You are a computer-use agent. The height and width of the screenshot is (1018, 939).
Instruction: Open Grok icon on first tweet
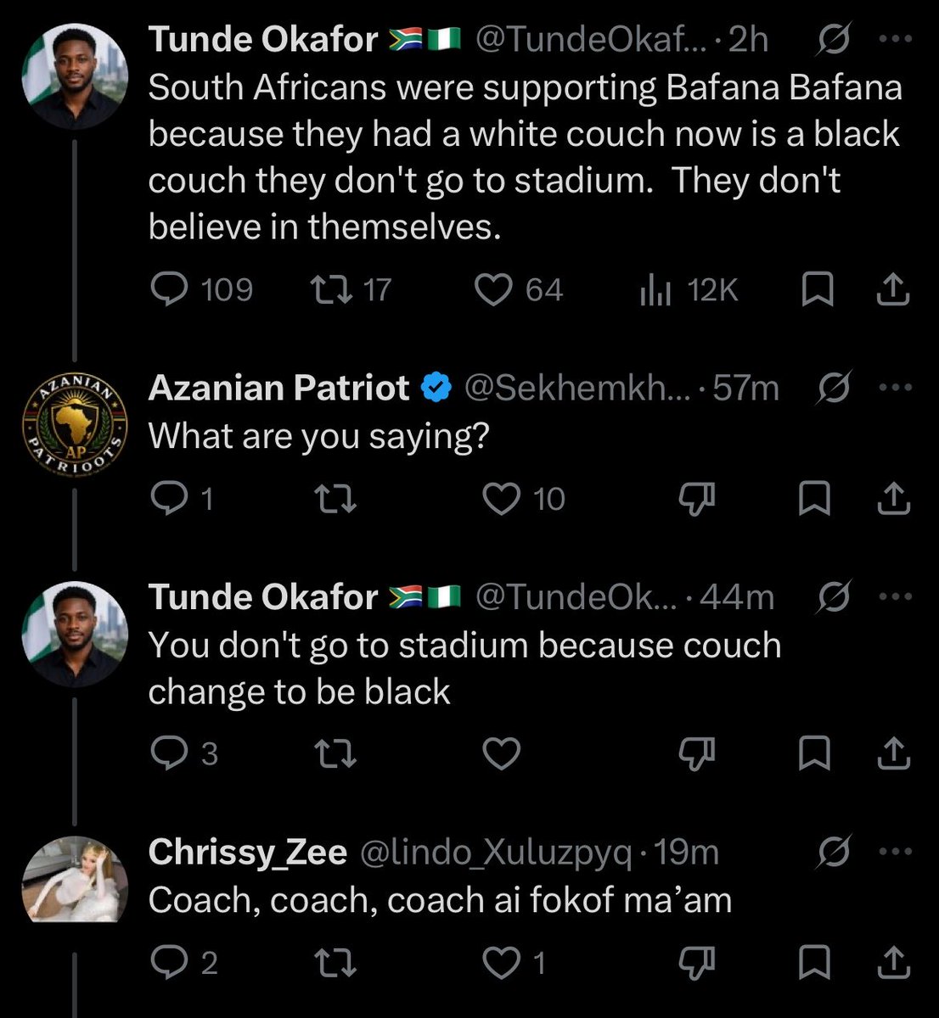click(833, 40)
